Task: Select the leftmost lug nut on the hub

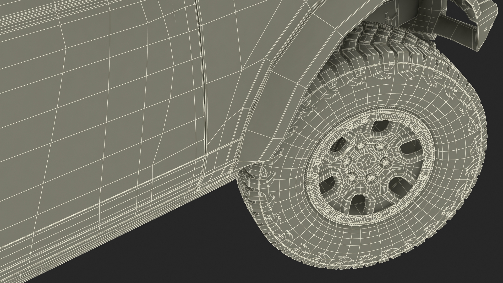Action: click(346, 162)
